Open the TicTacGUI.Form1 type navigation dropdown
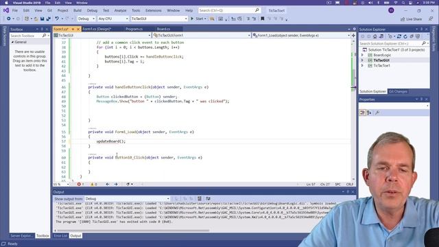439x247 pixels. point(202,35)
